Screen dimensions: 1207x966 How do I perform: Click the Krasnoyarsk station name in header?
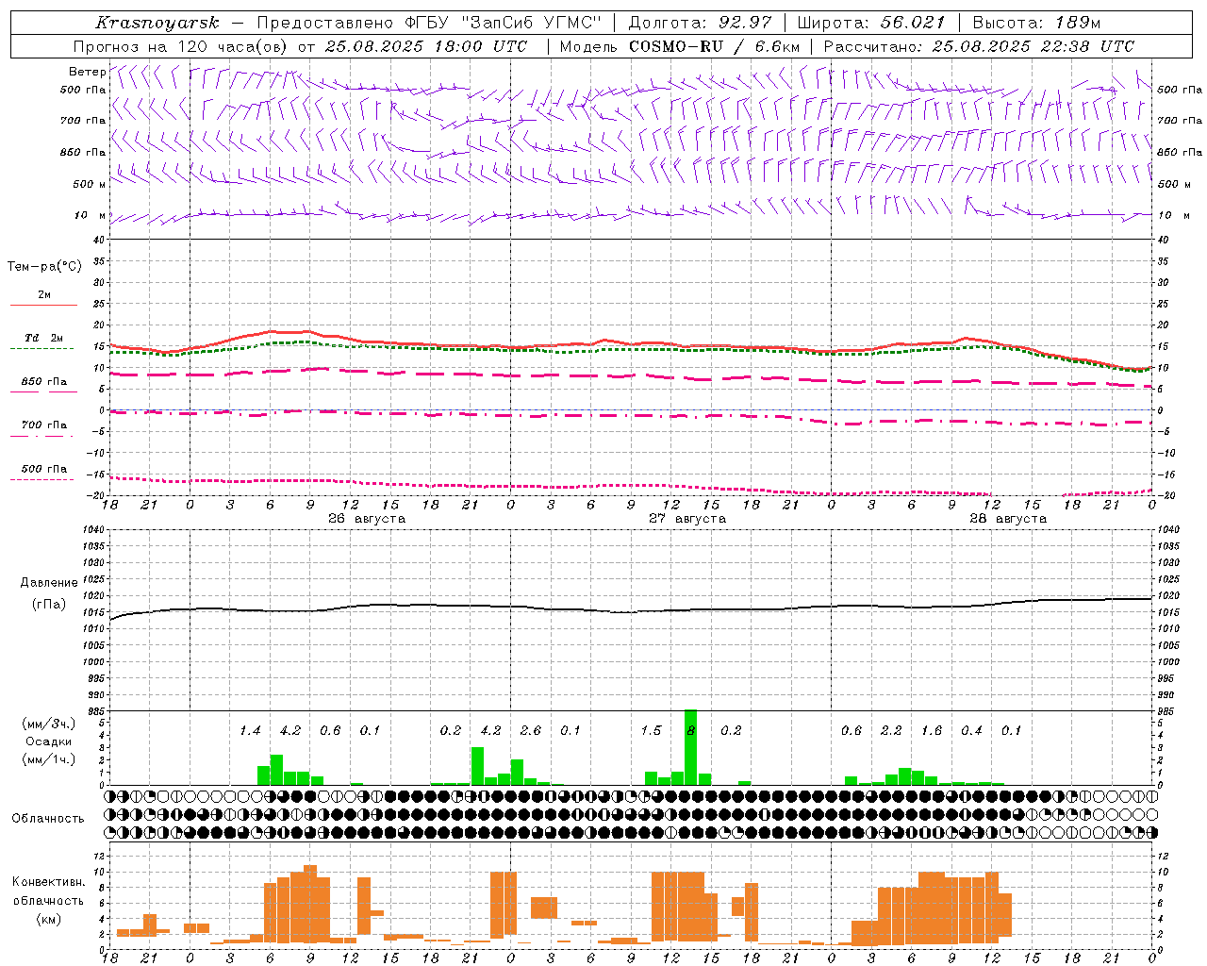point(157,23)
